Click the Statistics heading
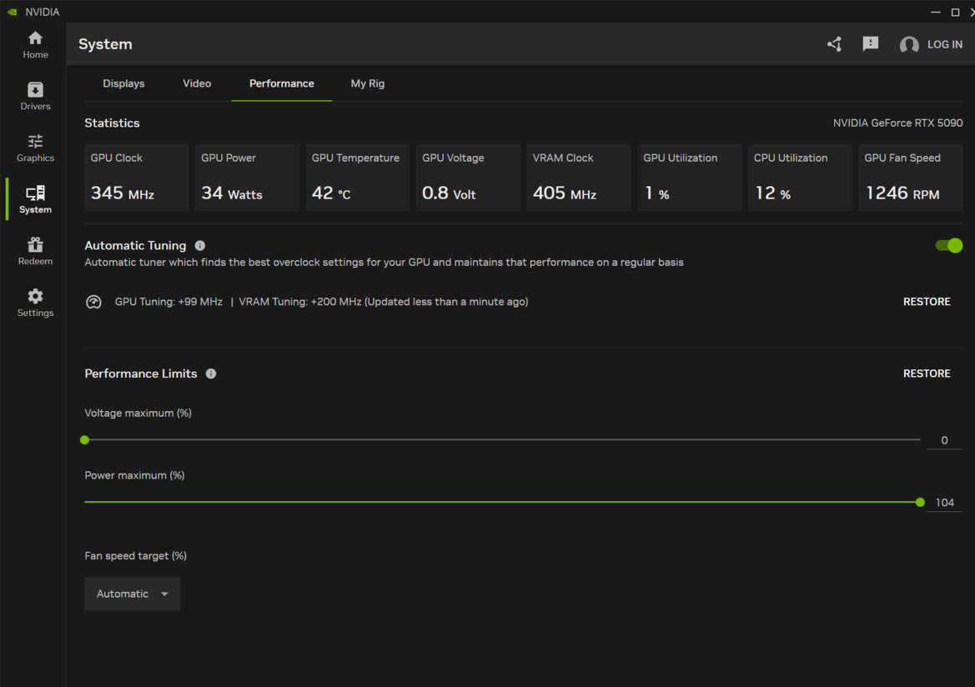 pyautogui.click(x=112, y=123)
